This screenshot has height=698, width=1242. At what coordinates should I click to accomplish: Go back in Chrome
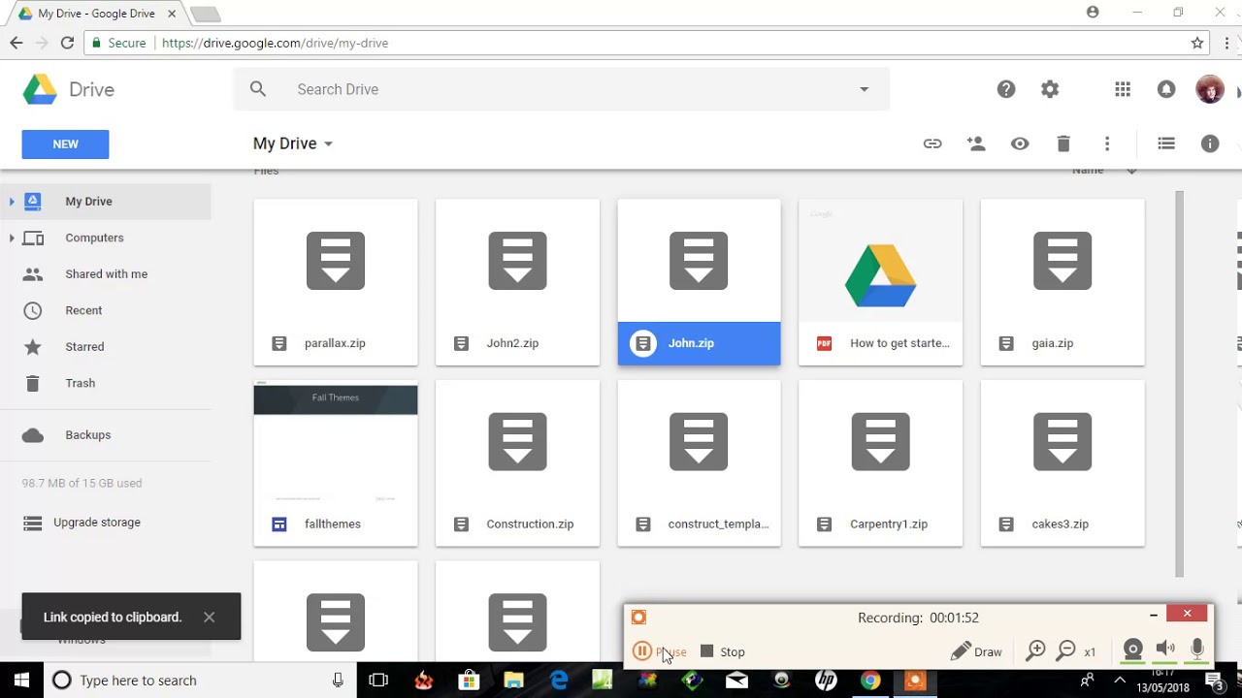coord(16,43)
